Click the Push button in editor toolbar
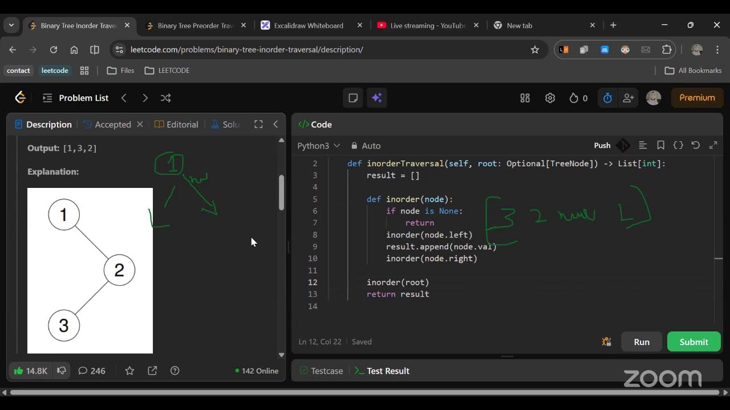730x410 pixels. (602, 146)
